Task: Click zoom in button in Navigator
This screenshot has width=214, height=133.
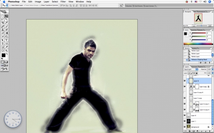Action: click(210, 26)
